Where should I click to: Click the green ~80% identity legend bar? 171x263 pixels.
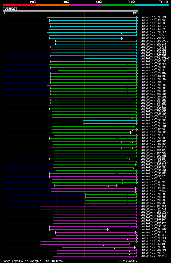(x=119, y=5)
